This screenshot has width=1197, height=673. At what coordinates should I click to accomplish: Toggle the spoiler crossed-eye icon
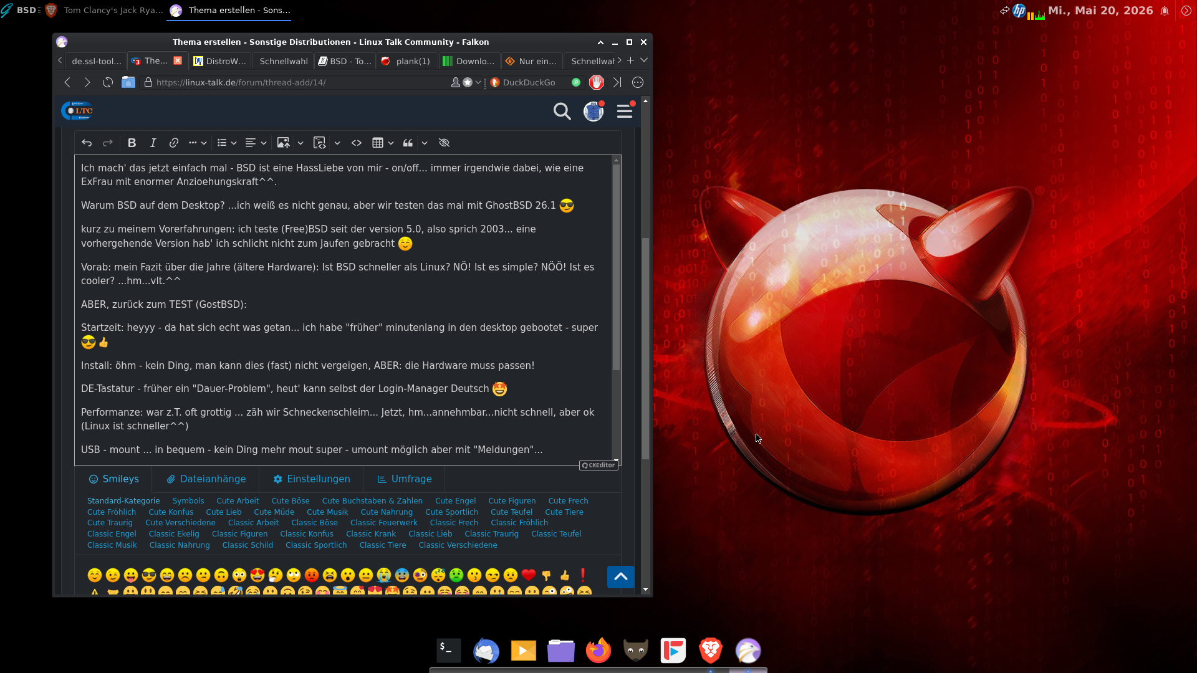click(x=444, y=143)
